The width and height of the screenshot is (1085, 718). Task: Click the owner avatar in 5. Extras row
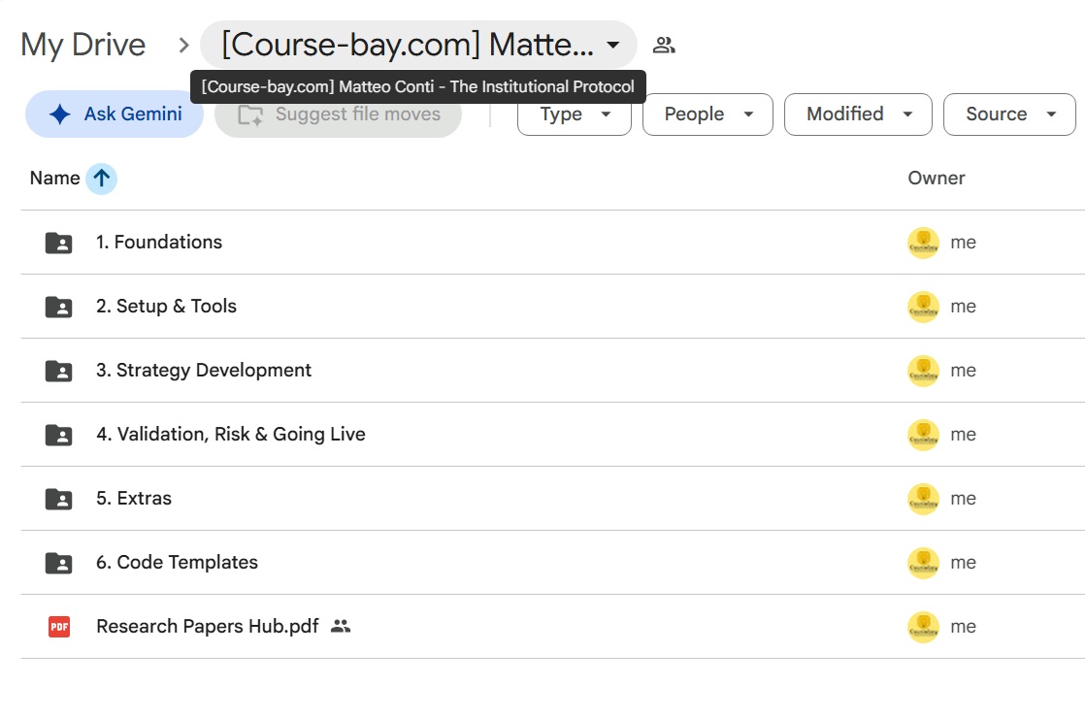(923, 499)
